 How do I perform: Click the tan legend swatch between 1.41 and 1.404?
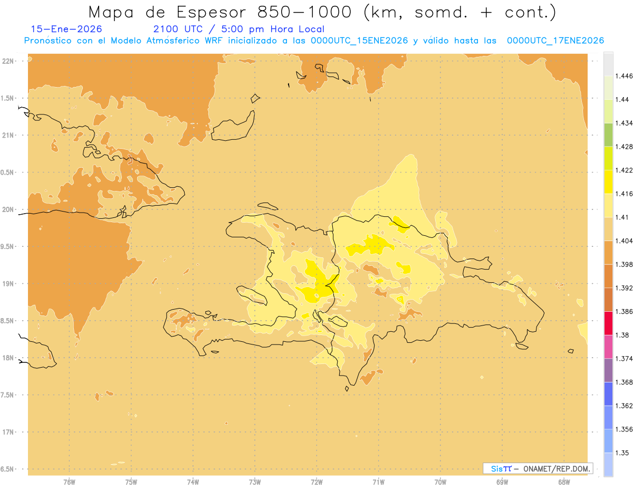608,229
